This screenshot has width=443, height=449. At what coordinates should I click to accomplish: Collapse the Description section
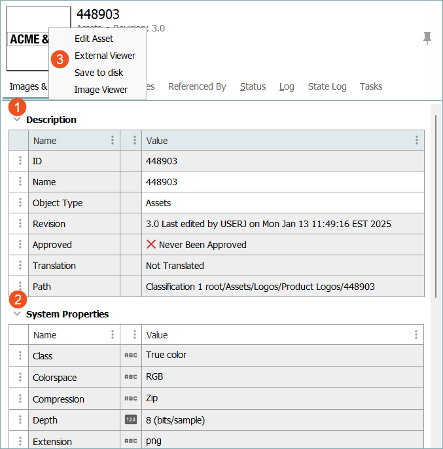[x=17, y=120]
